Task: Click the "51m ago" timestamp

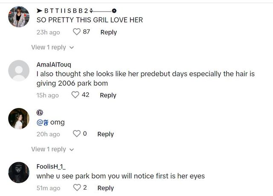Action: [49, 188]
